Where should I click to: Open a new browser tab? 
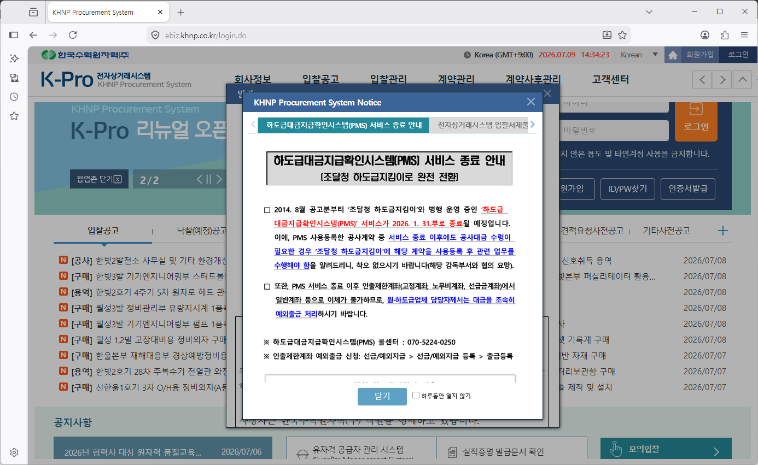point(181,12)
